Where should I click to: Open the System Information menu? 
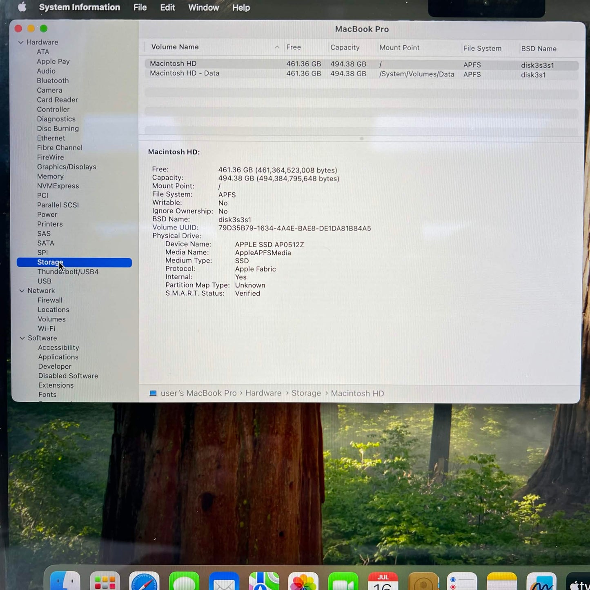[80, 7]
